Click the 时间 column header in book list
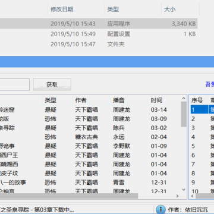 pyautogui.click(x=156, y=100)
